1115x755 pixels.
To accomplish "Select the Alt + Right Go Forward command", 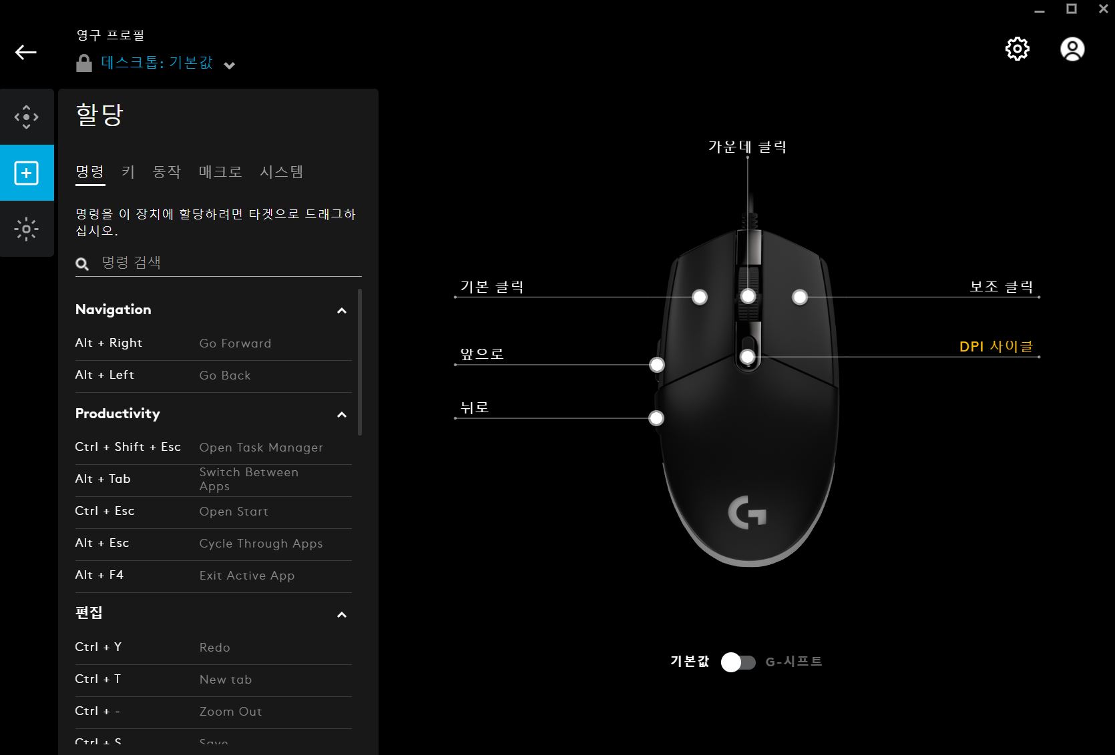I will [213, 343].
